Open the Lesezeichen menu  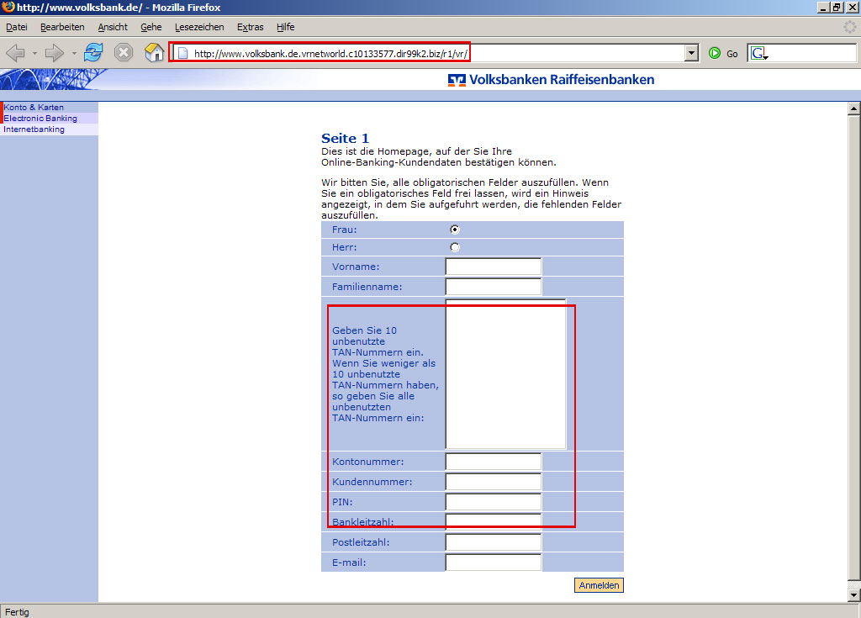199,27
